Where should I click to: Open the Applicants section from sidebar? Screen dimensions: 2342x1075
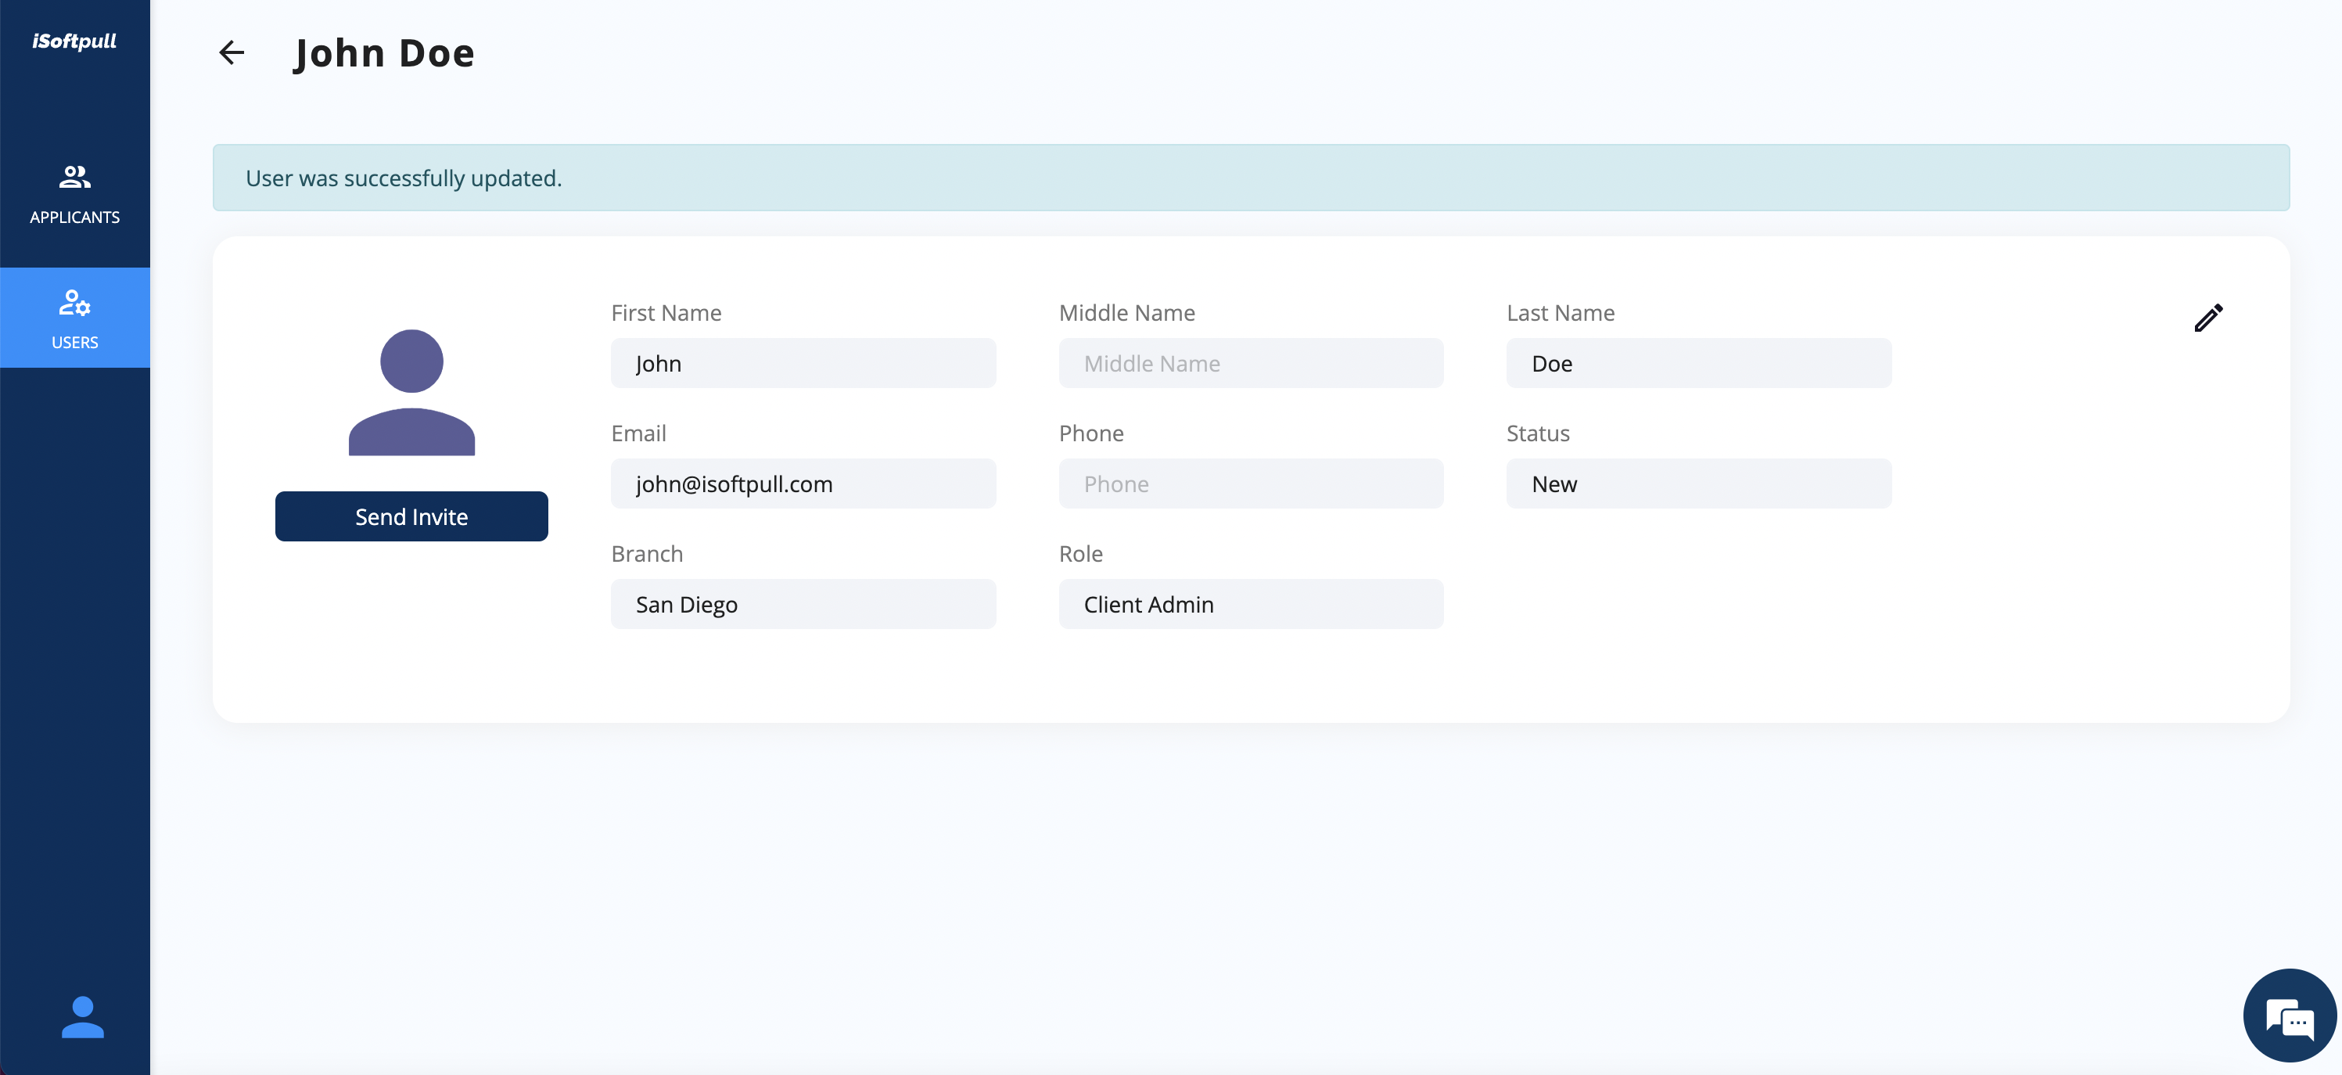coord(74,192)
